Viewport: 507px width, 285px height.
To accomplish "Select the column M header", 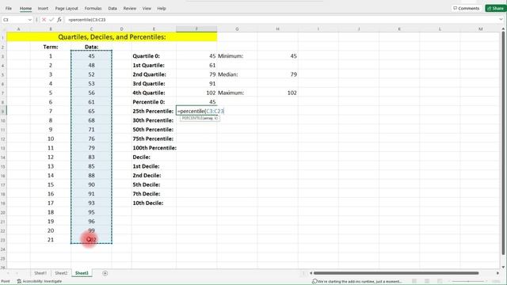I will 481,29.
